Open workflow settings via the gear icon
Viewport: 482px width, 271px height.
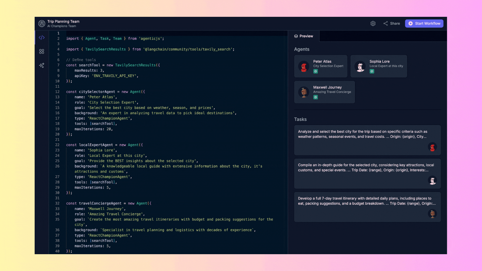(x=373, y=23)
